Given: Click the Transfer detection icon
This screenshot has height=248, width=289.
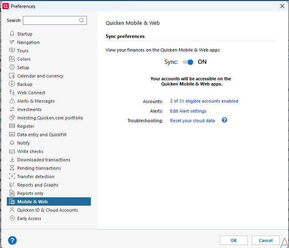Looking at the screenshot, I should coord(12,176).
